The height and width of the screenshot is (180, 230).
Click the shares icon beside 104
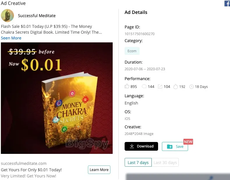click(x=160, y=87)
